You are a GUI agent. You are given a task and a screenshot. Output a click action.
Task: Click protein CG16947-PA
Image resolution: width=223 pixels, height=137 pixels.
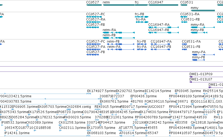(x=160, y=44)
